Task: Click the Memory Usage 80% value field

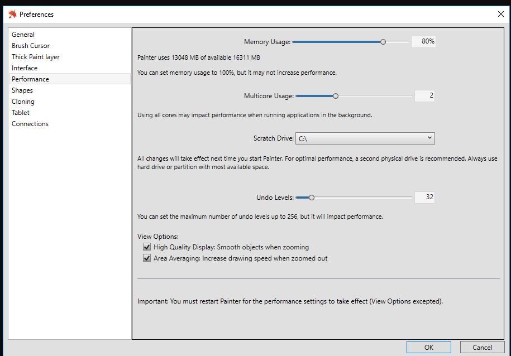Action: [423, 41]
